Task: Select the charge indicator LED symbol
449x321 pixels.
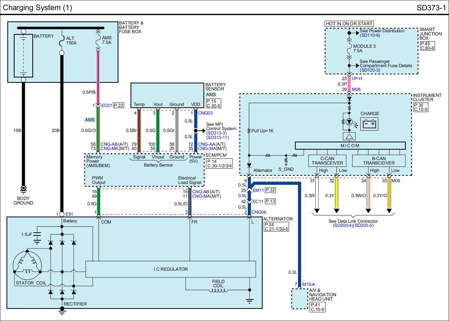Action: (x=349, y=122)
